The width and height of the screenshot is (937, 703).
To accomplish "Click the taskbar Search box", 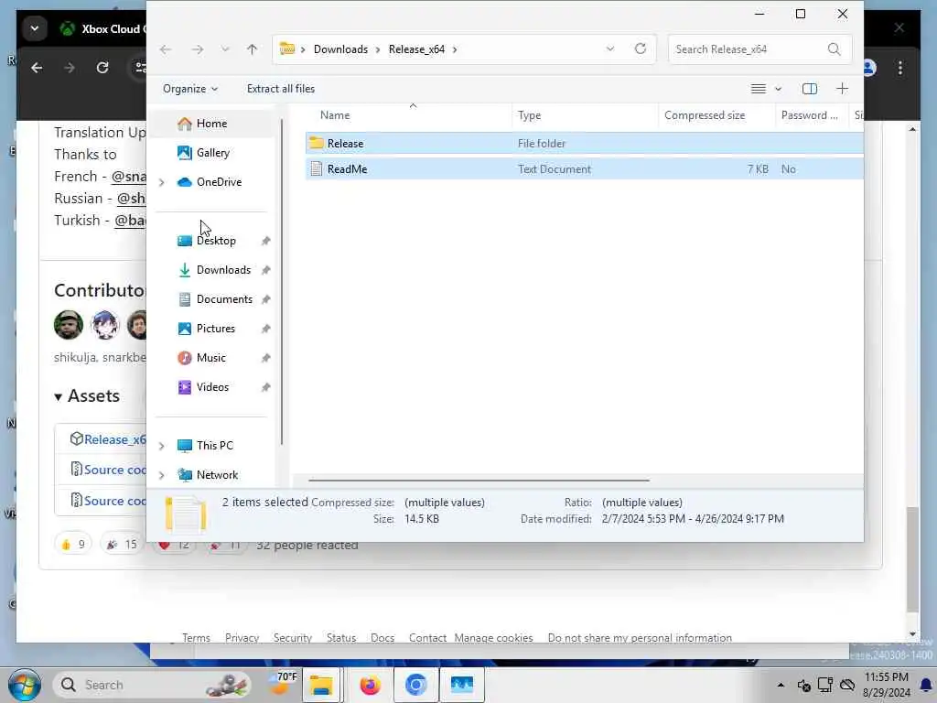I will coord(153,685).
